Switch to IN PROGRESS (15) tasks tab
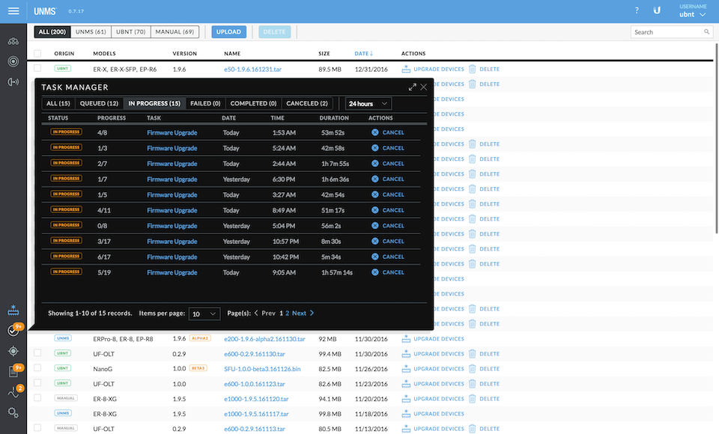The height and width of the screenshot is (434, 719). point(154,103)
